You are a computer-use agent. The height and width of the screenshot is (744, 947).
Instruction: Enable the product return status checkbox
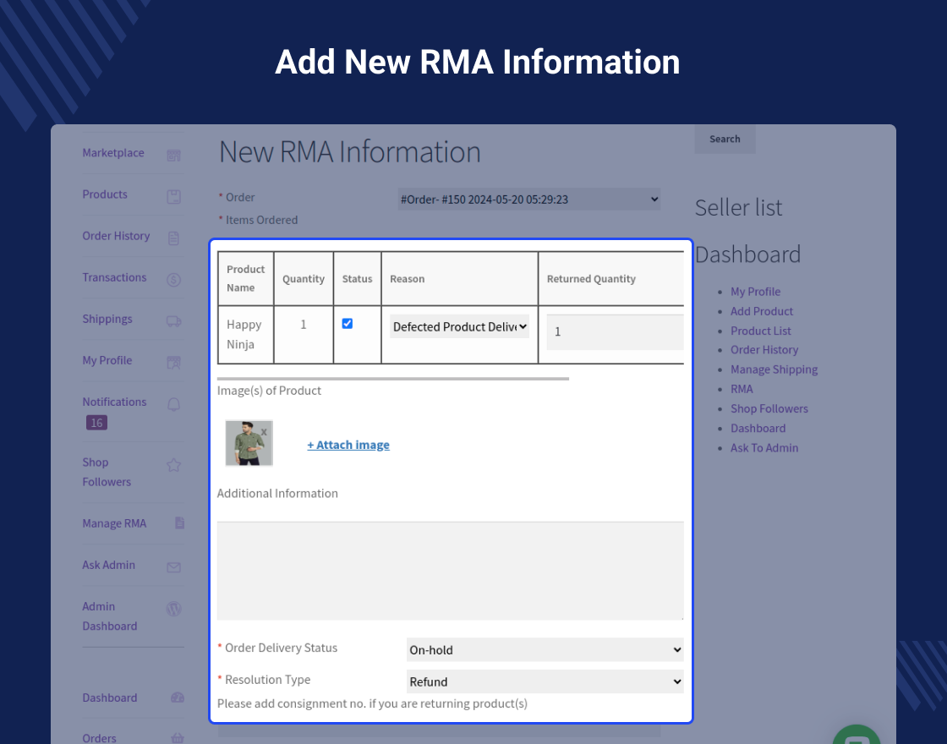point(347,323)
